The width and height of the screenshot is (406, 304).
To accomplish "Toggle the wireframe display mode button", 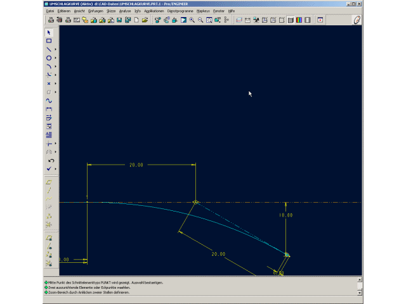I will pyautogui.click(x=265, y=20).
